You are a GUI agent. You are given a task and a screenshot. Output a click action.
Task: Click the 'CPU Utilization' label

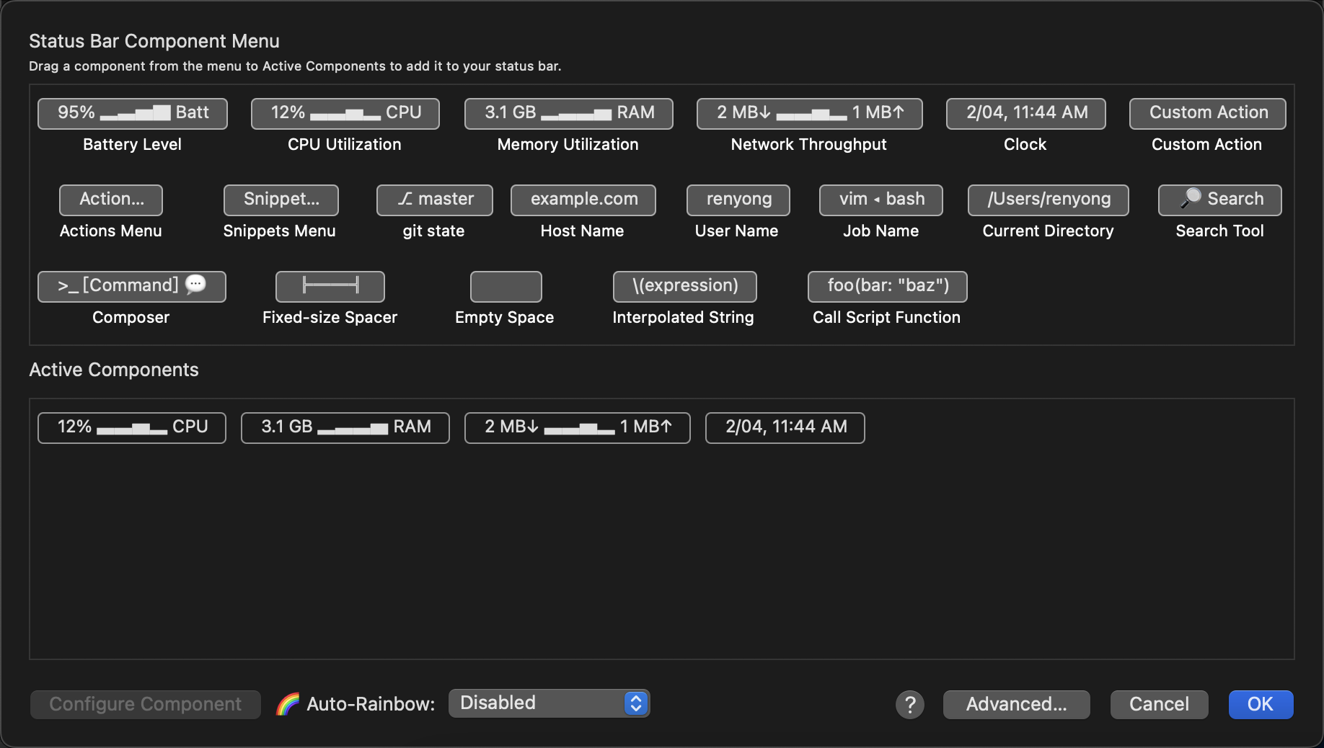[345, 144]
